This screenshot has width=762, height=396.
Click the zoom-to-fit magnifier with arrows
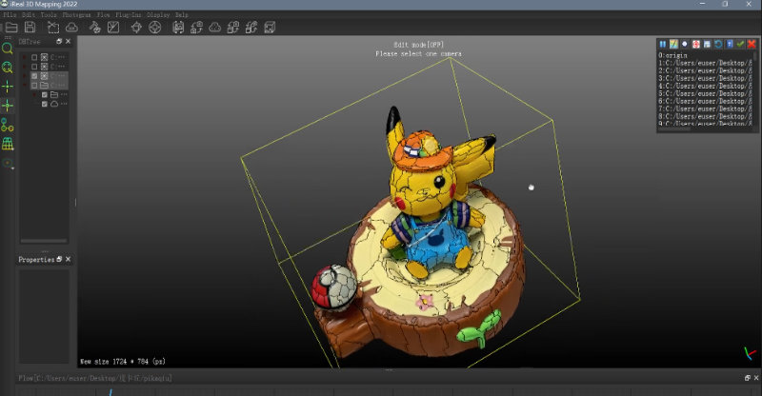(x=8, y=67)
